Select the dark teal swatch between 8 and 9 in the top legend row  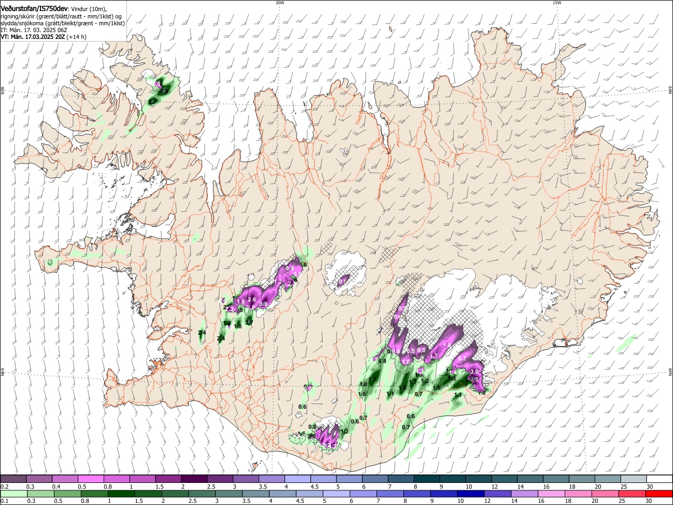click(x=427, y=479)
